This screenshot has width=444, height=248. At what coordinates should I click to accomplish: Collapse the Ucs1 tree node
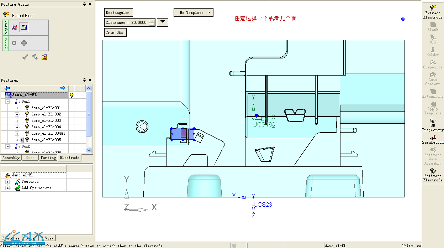click(7, 102)
